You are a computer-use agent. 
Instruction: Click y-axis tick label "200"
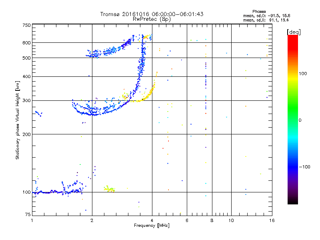(x=26, y=134)
